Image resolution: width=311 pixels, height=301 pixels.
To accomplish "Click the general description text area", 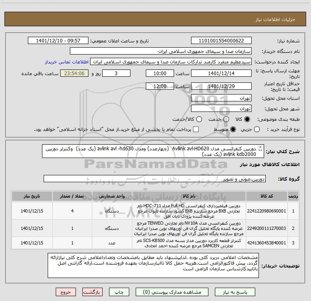I will pyautogui.click(x=153, y=151).
